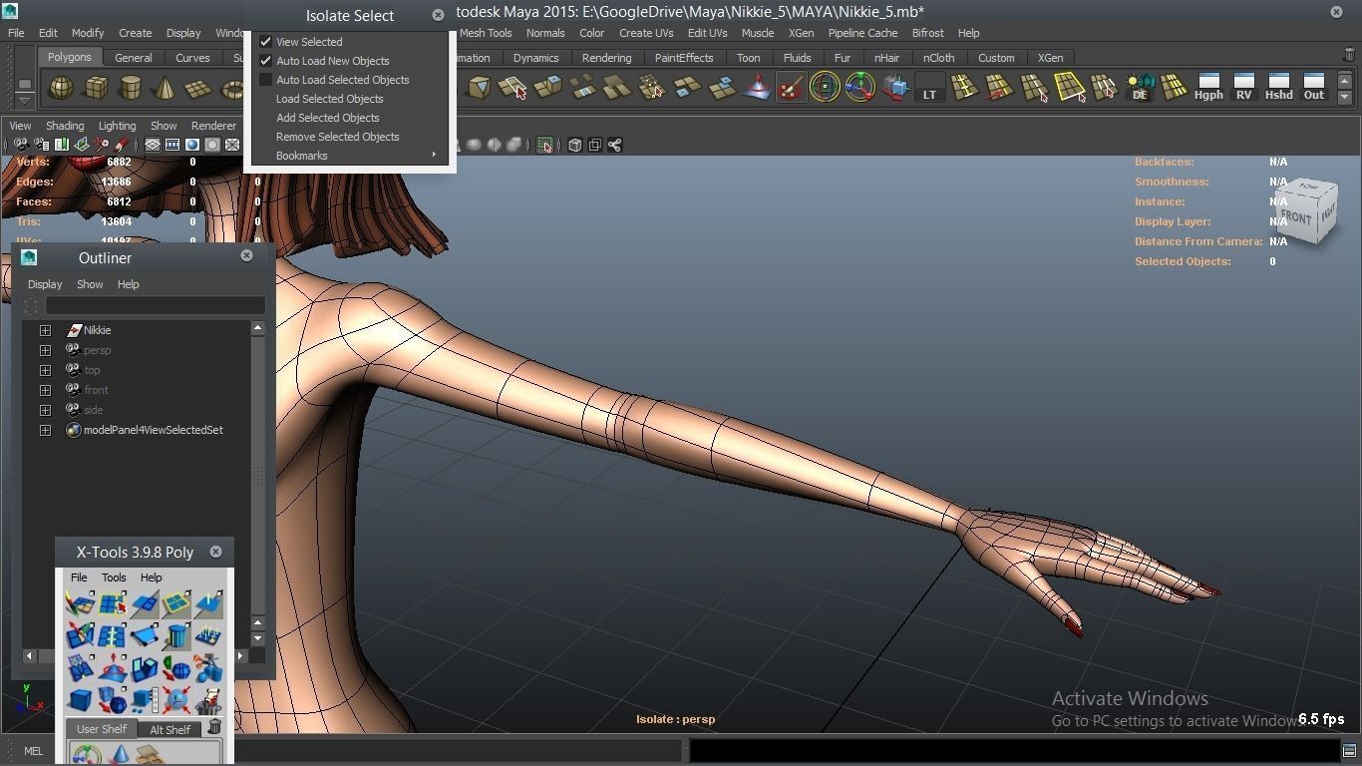Image resolution: width=1362 pixels, height=766 pixels.
Task: Toggle resolution gate icon in panel toolbar
Action: coord(192,145)
